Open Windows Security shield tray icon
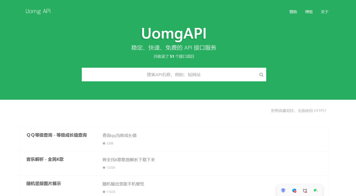The height and width of the screenshot is (196, 356). (294, 190)
